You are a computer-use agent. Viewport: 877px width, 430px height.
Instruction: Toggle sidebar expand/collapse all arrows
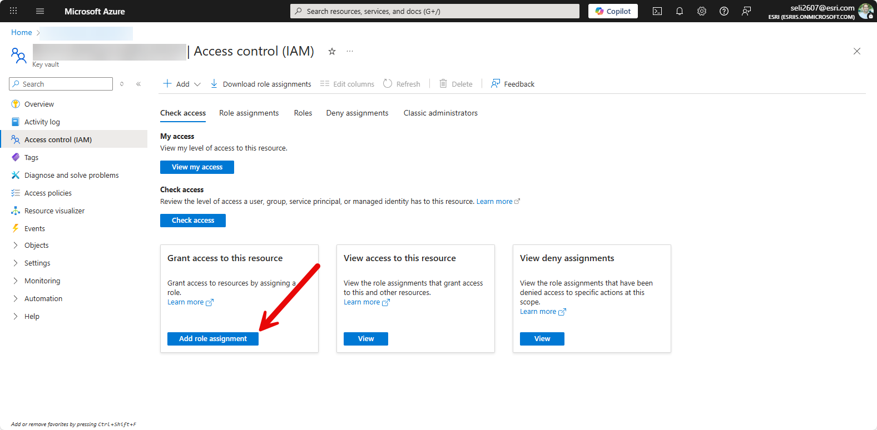(x=122, y=84)
